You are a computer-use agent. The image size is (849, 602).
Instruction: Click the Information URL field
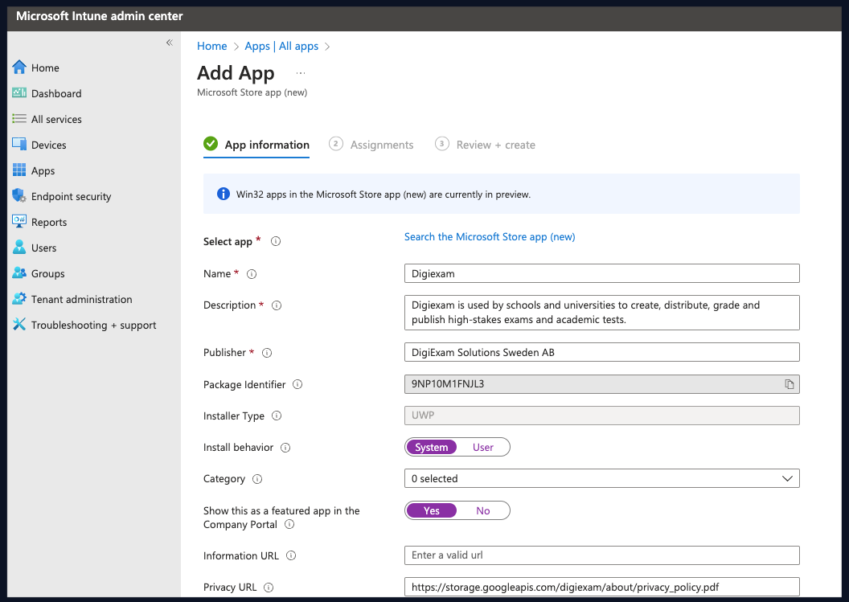(601, 555)
